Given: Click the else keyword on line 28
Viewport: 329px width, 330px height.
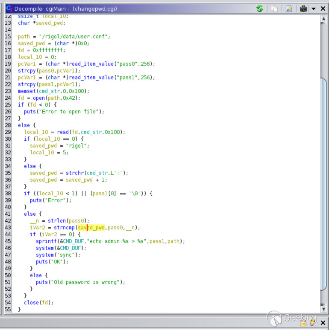Looking at the screenshot, I should pyautogui.click(x=24, y=125).
